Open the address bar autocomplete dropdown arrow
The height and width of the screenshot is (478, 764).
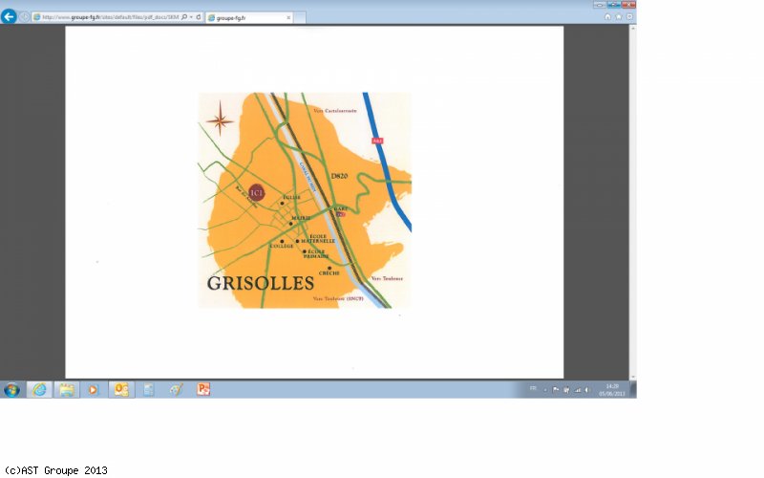coord(191,17)
